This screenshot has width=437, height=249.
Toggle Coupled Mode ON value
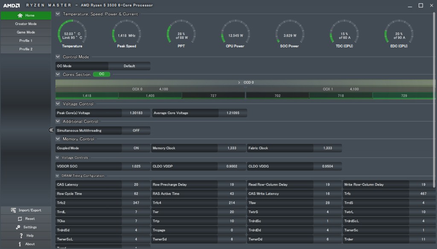(x=136, y=148)
